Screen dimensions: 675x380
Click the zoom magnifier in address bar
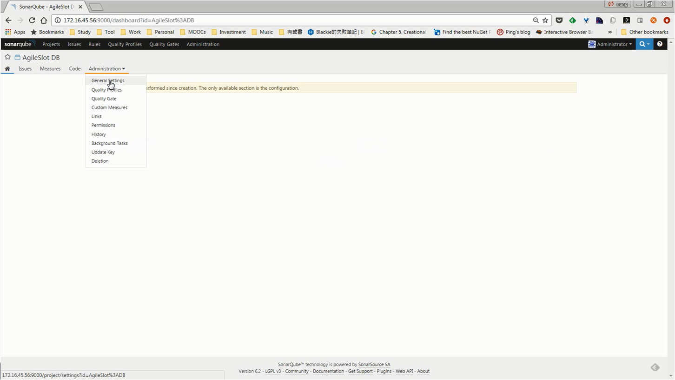pos(536,20)
